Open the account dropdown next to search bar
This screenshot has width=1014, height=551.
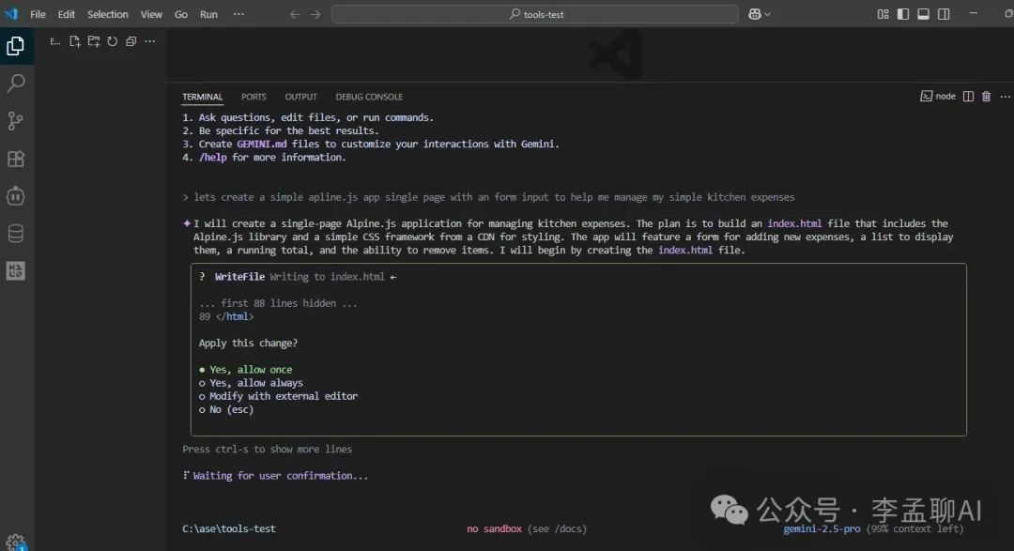(x=759, y=14)
